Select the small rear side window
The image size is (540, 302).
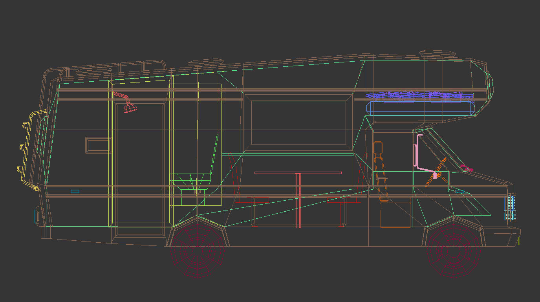pyautogui.click(x=99, y=145)
